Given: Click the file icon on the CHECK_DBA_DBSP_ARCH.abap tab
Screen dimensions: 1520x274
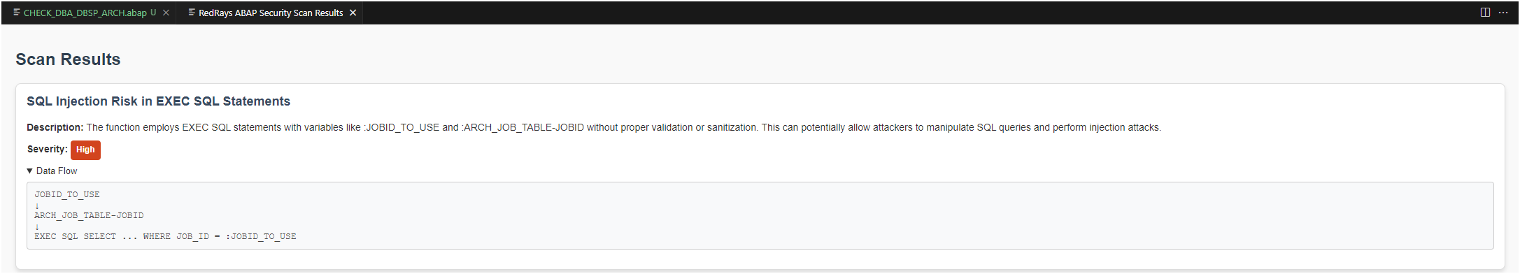Looking at the screenshot, I should point(17,13).
